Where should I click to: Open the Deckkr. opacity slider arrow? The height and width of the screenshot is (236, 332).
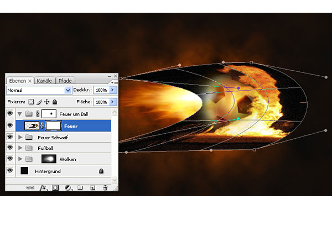(113, 90)
